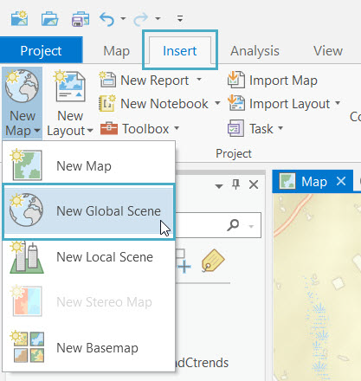Click the Undo arrow icon
Screen dimensions: 361x381
point(107,19)
